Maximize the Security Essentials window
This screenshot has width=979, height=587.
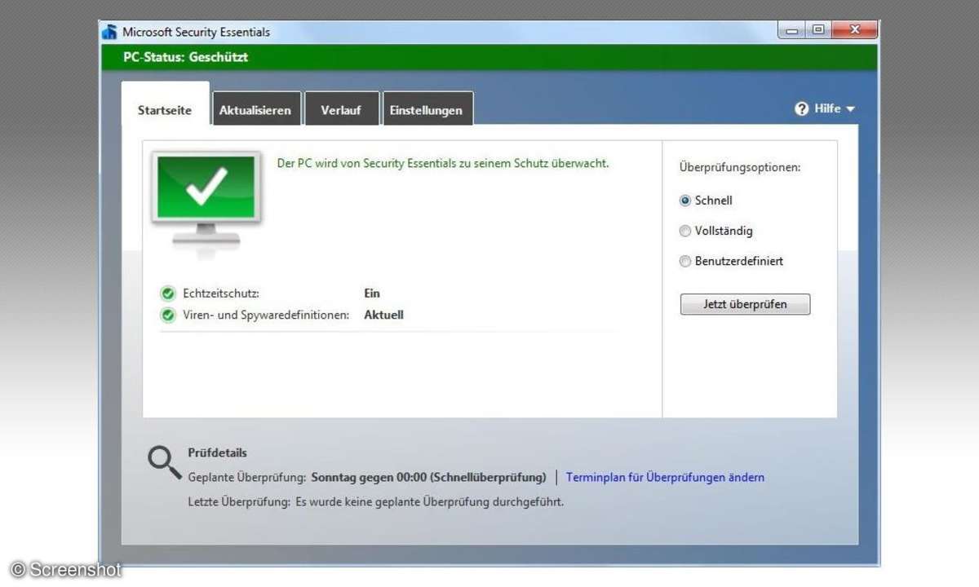click(x=818, y=31)
